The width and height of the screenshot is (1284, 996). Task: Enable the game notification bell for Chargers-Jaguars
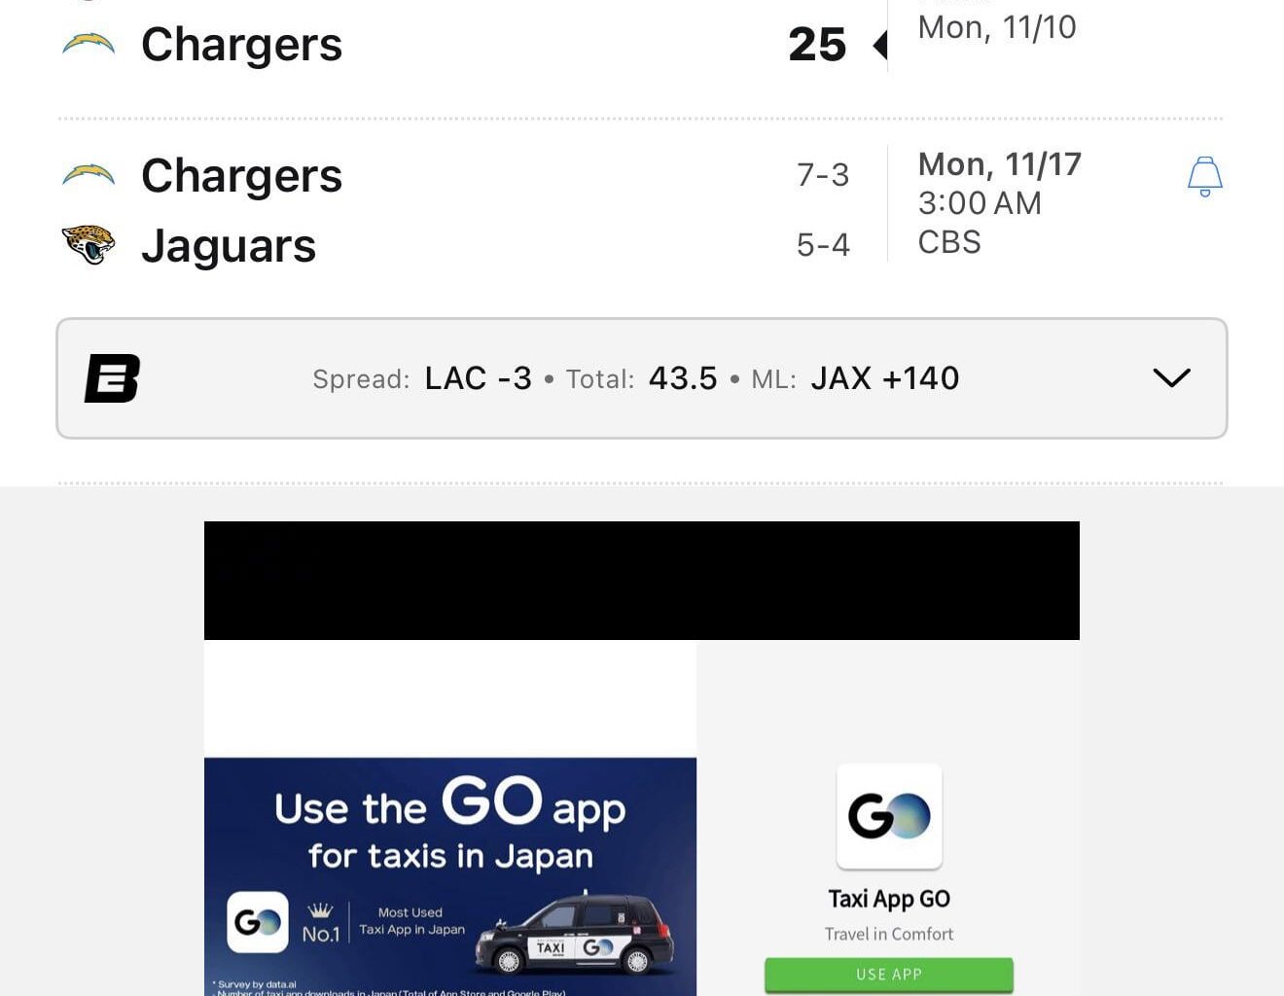tap(1204, 177)
